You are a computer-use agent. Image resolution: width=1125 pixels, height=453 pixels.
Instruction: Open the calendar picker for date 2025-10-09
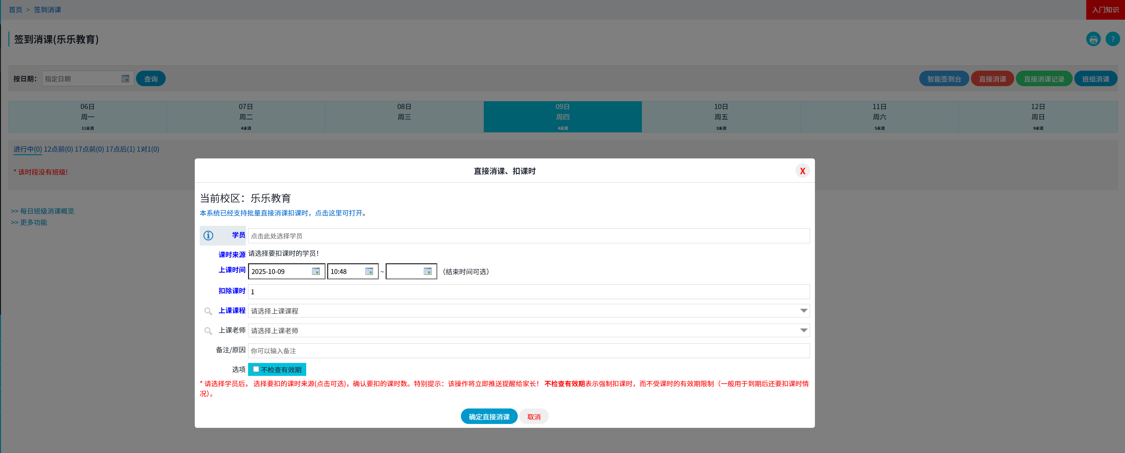316,271
